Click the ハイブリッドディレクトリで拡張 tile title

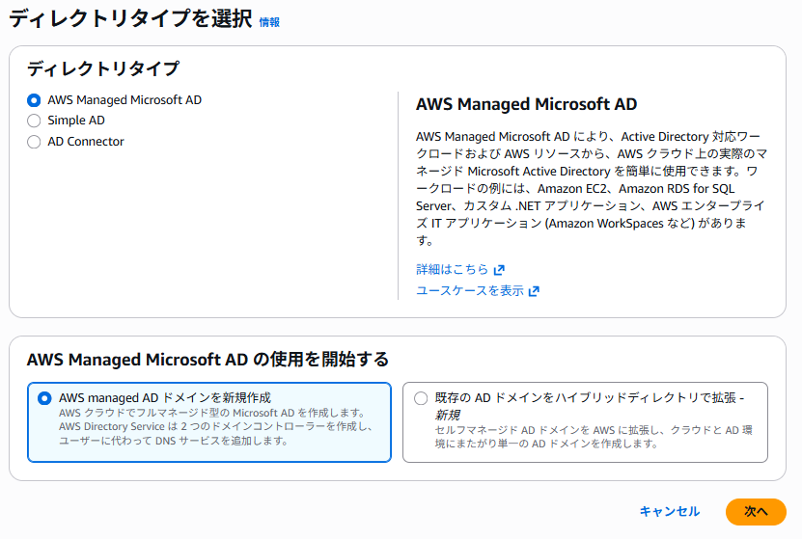(x=589, y=397)
